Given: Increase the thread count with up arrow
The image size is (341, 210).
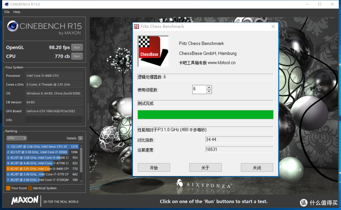Looking at the screenshot, I should pyautogui.click(x=209, y=87).
